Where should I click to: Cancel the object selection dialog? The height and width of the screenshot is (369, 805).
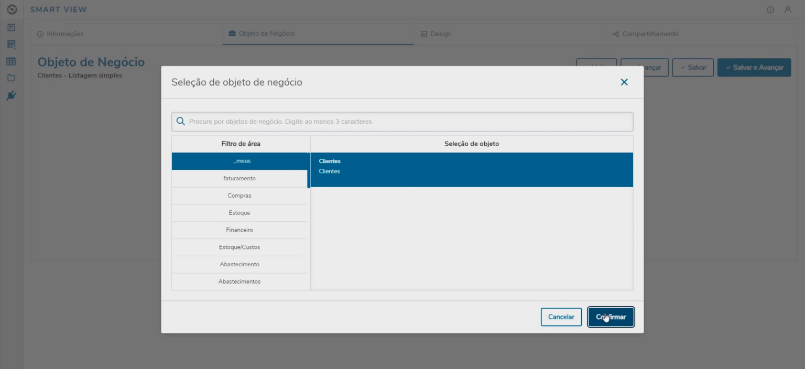561,317
